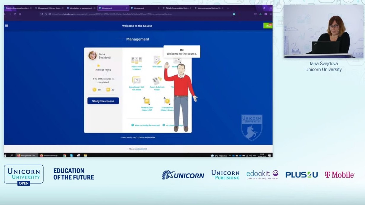Screen dimensions: 365x205
Task: Click the browser downloads icon
Action: click(x=260, y=14)
